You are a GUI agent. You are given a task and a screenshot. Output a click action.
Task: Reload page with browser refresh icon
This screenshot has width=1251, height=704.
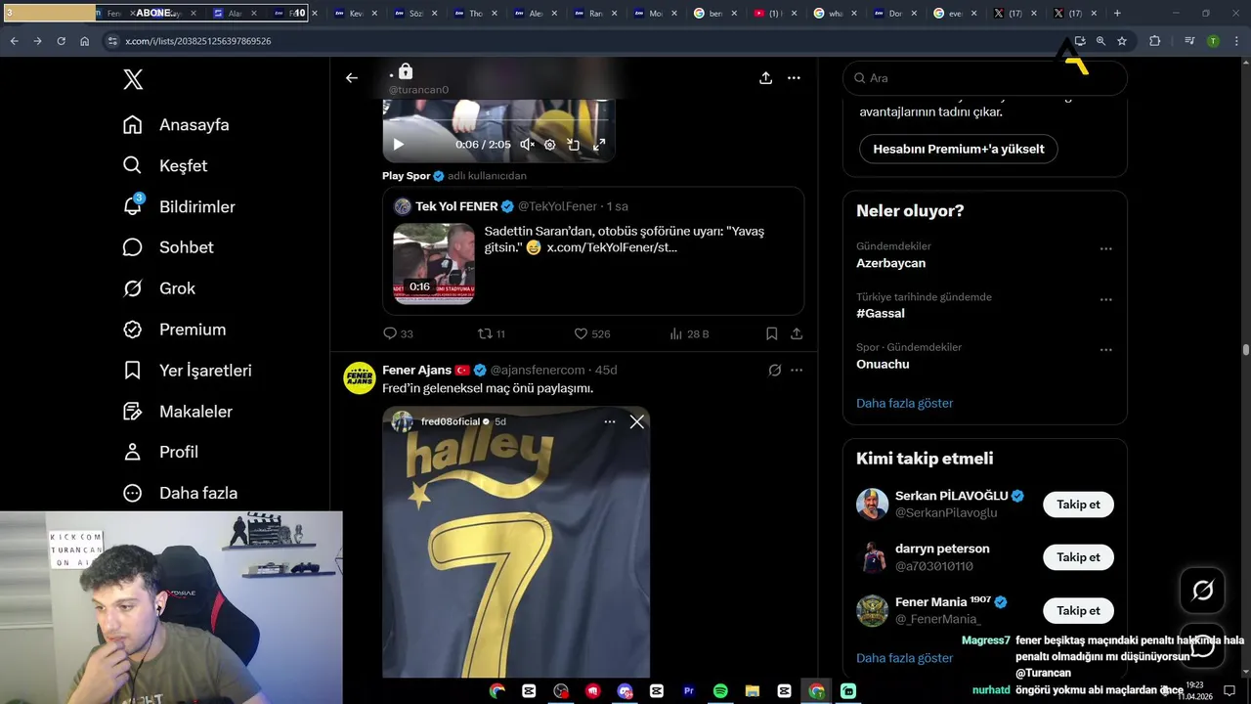pos(61,41)
